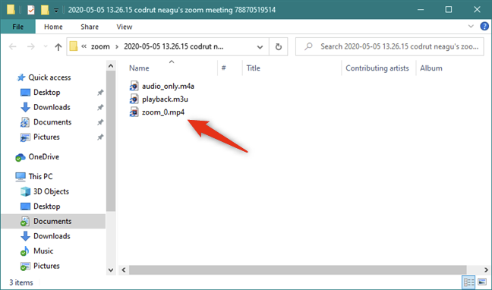Go back with the left arrow
This screenshot has height=290, width=492.
[13, 47]
